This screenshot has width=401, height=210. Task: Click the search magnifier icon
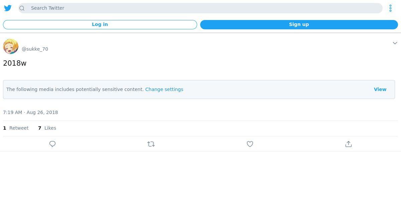click(x=22, y=8)
